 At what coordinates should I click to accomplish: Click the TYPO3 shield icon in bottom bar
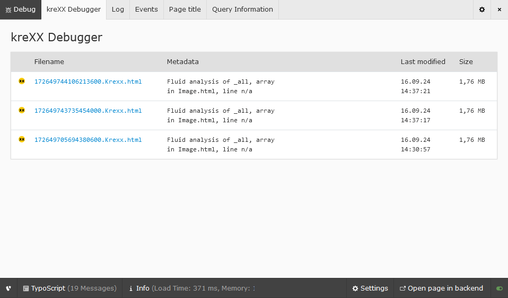coord(8,288)
